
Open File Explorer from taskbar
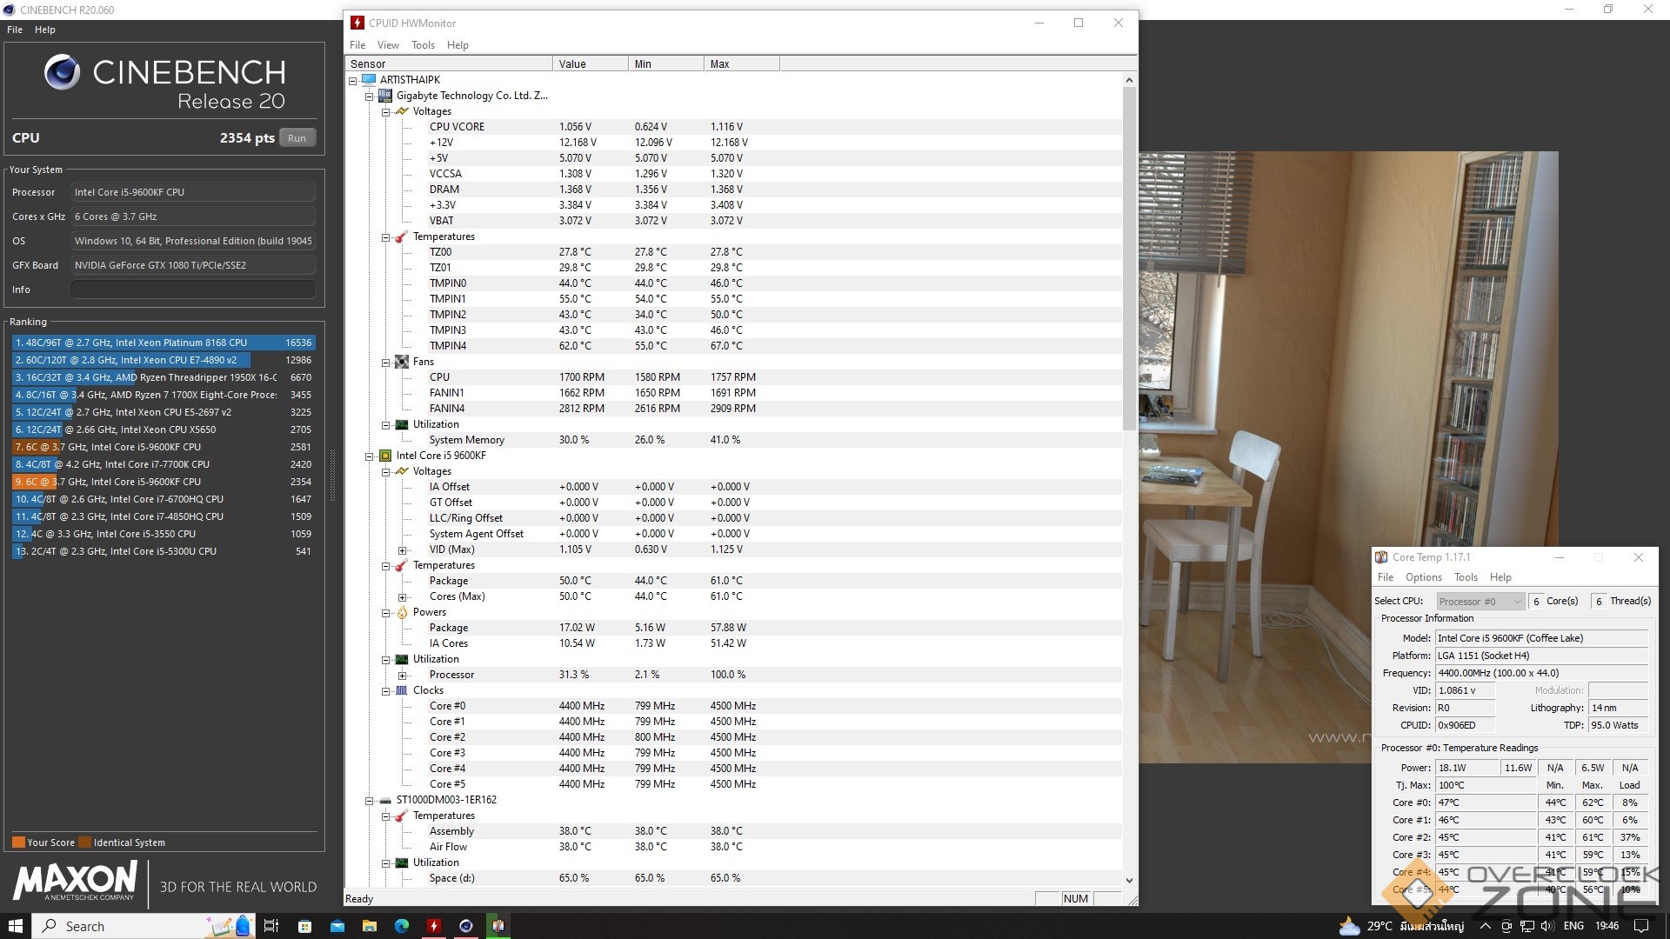[x=369, y=926]
